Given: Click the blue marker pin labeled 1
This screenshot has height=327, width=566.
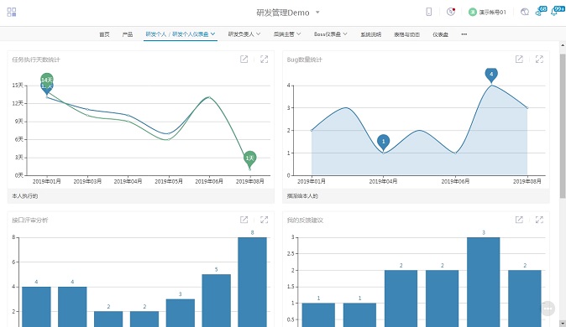Looking at the screenshot, I should coord(383,143).
